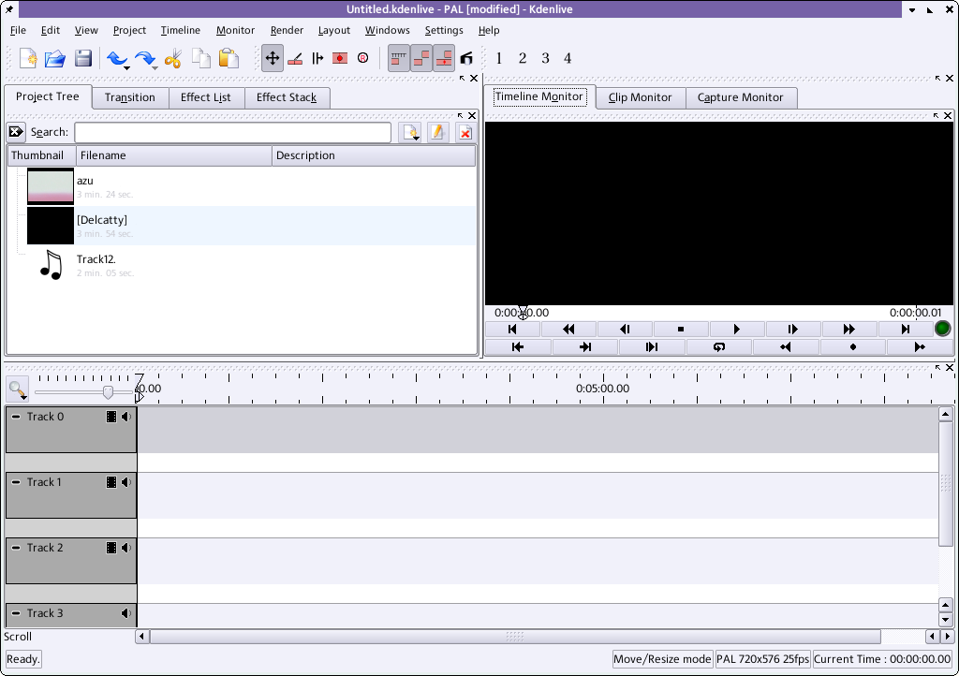Click the timeline zoom slider handle
Viewport: 959px width, 676px height.
(x=109, y=391)
